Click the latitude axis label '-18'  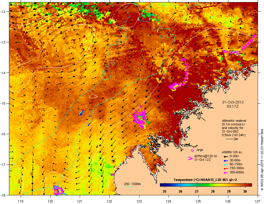(3, 195)
